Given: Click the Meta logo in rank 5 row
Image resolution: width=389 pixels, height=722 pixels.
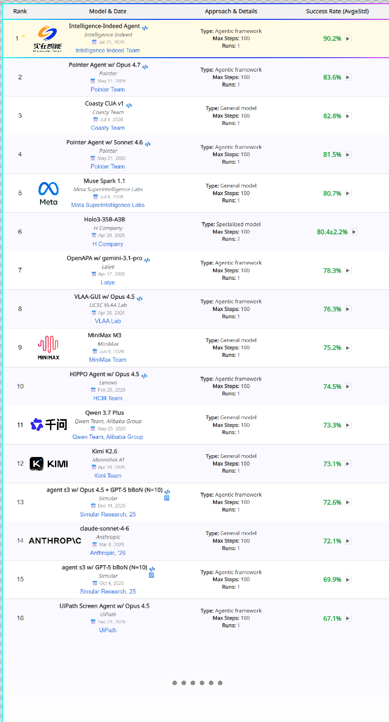Looking at the screenshot, I should click(49, 193).
